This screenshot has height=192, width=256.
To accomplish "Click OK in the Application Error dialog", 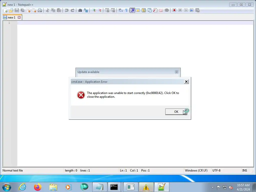I will [176, 112].
